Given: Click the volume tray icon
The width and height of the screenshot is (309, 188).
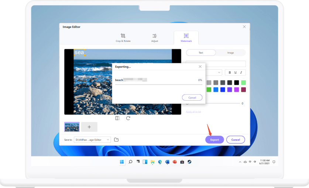Looking at the screenshot, I should (x=255, y=162).
